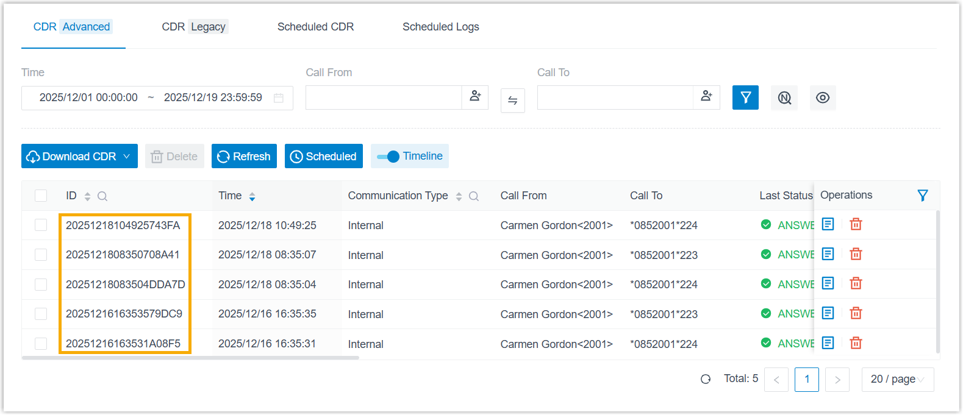The height and width of the screenshot is (415, 963).
Task: Delete the record 2025121616353579DC9
Action: (856, 313)
